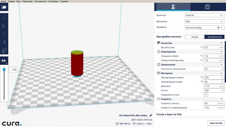226x127 pixels.
Task: Collapse the Материал section chevron
Action: 222,73
